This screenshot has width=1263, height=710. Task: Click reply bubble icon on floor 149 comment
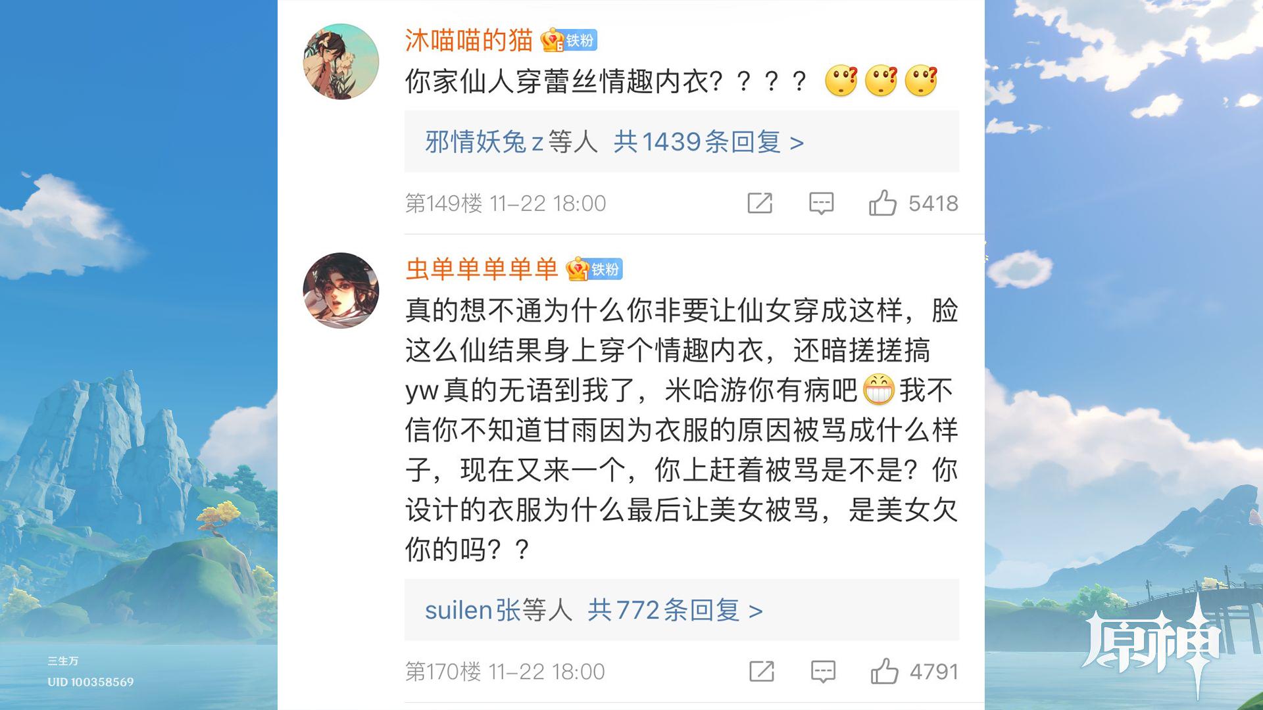821,203
